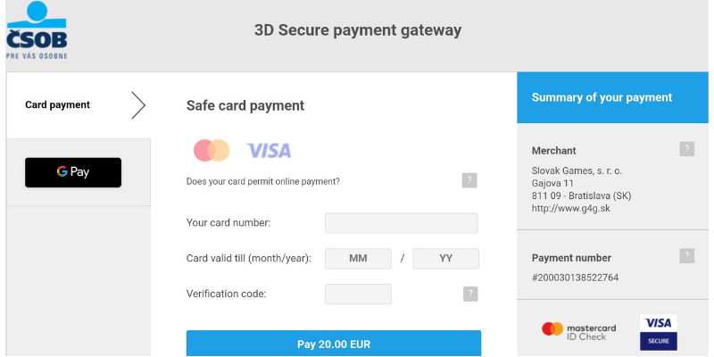Click the YY expiry year field

coord(446,259)
